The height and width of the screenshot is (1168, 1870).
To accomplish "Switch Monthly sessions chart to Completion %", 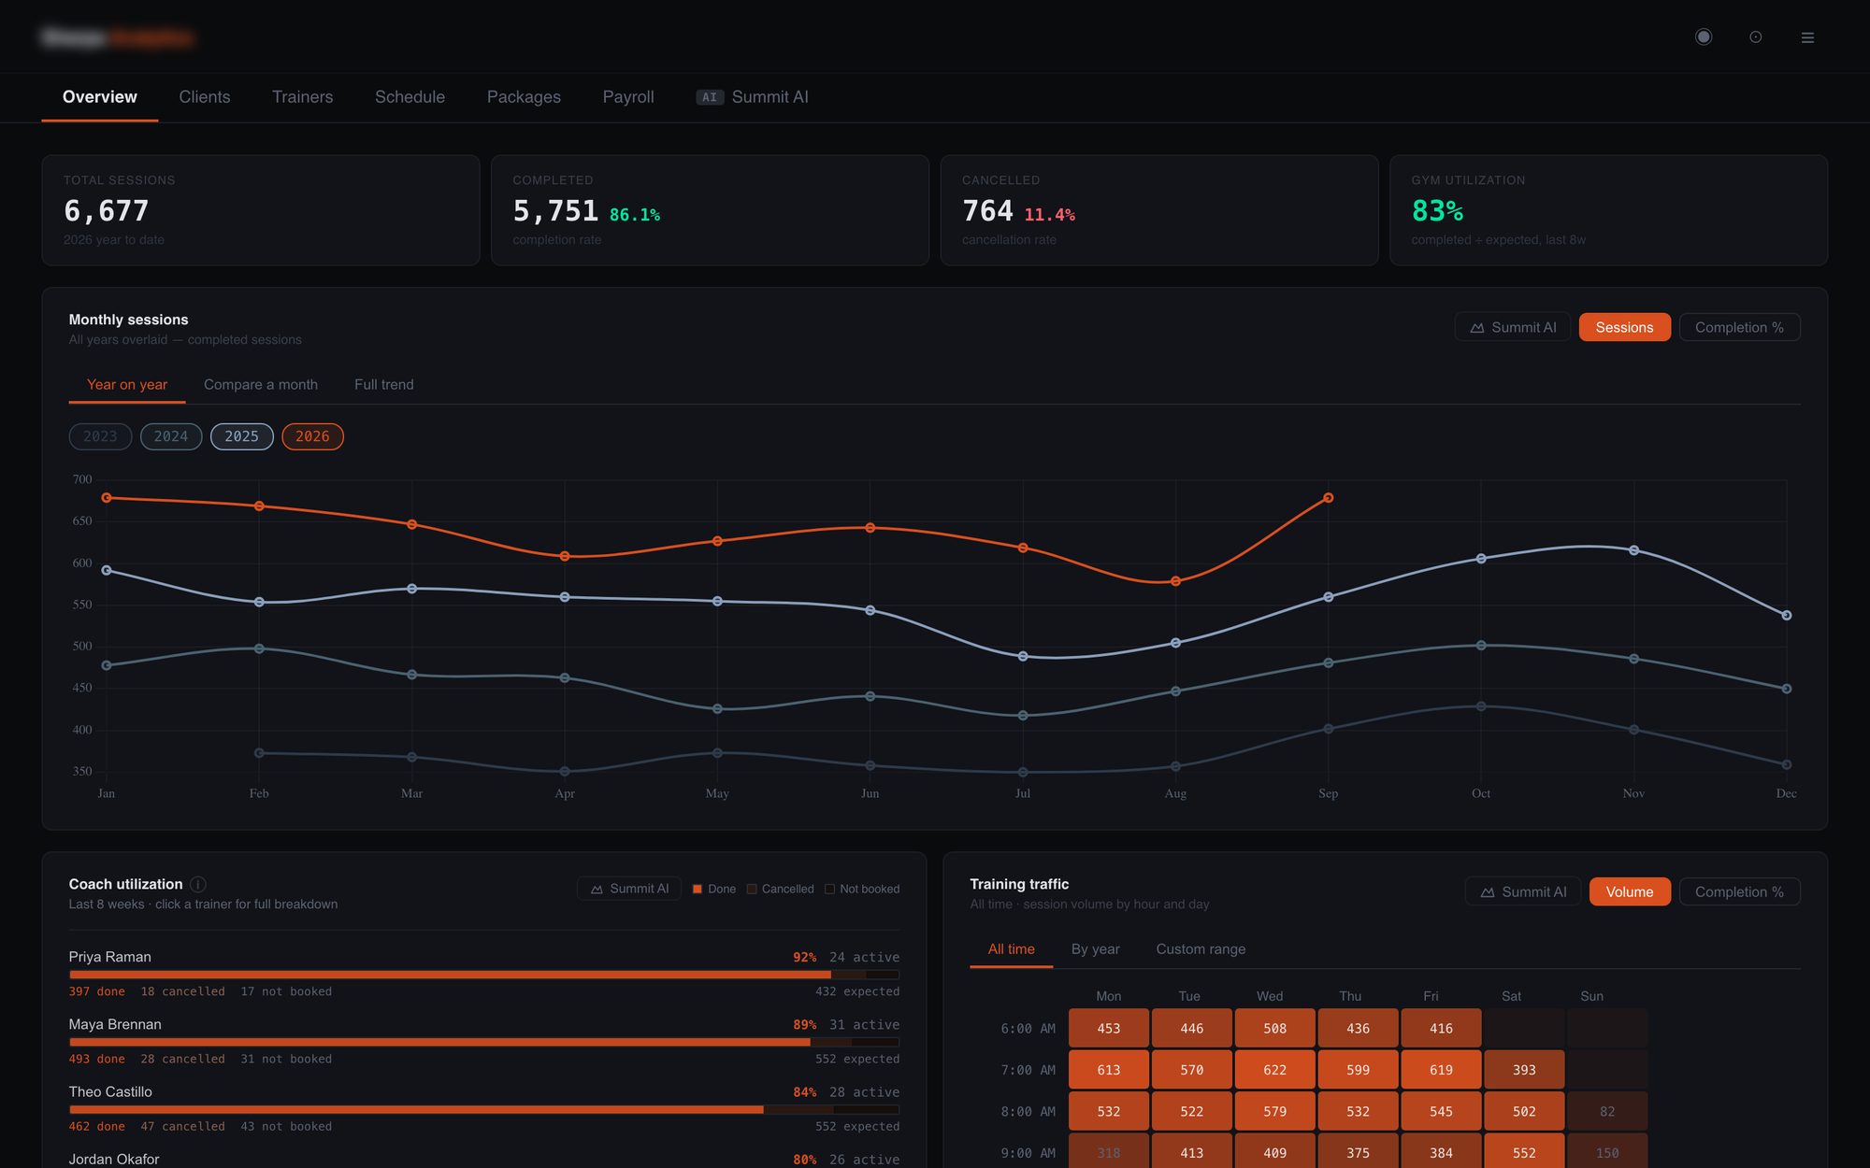I will (1739, 327).
